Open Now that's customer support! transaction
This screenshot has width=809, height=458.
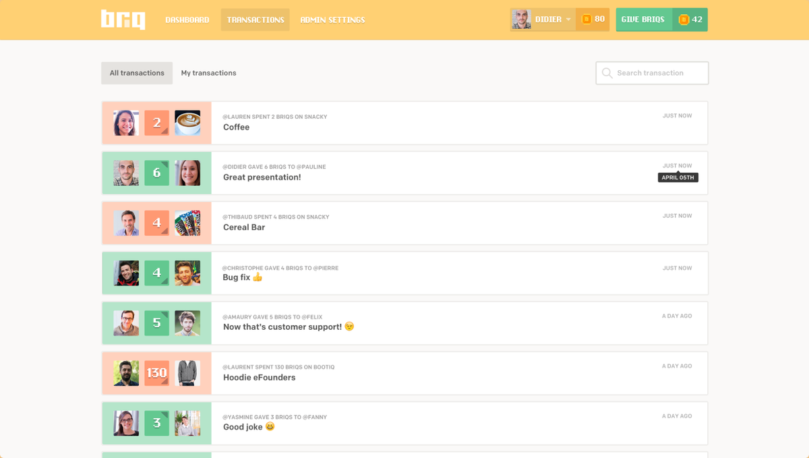pyautogui.click(x=404, y=323)
